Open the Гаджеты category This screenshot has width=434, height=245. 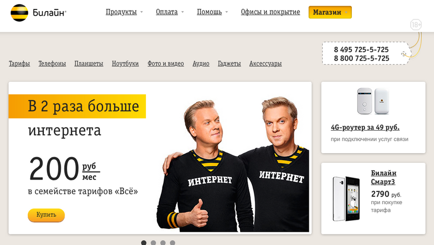[229, 64]
